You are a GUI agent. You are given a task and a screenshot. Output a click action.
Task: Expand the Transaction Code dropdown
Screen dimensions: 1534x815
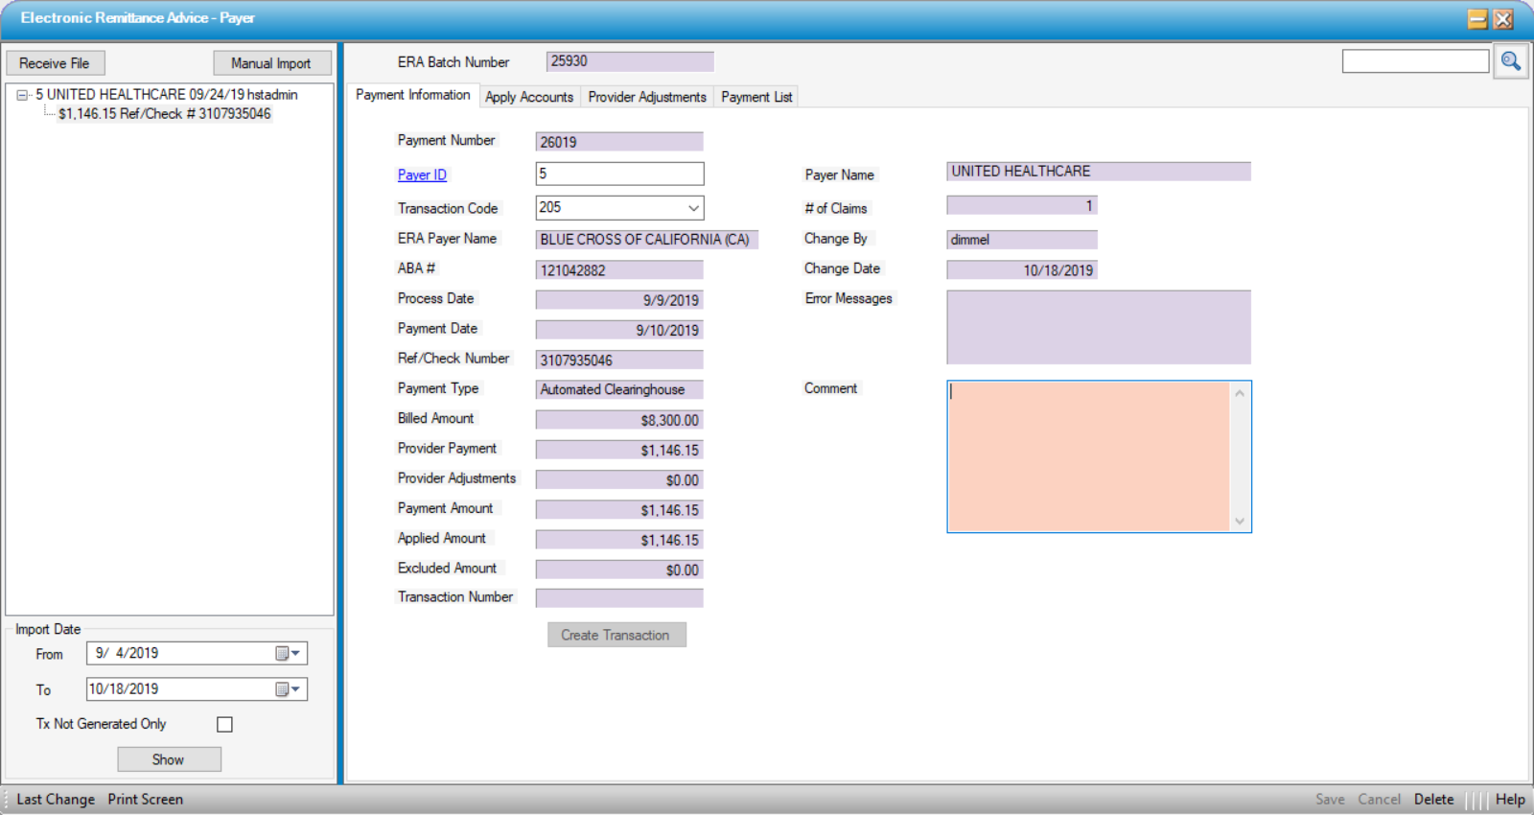click(x=693, y=208)
